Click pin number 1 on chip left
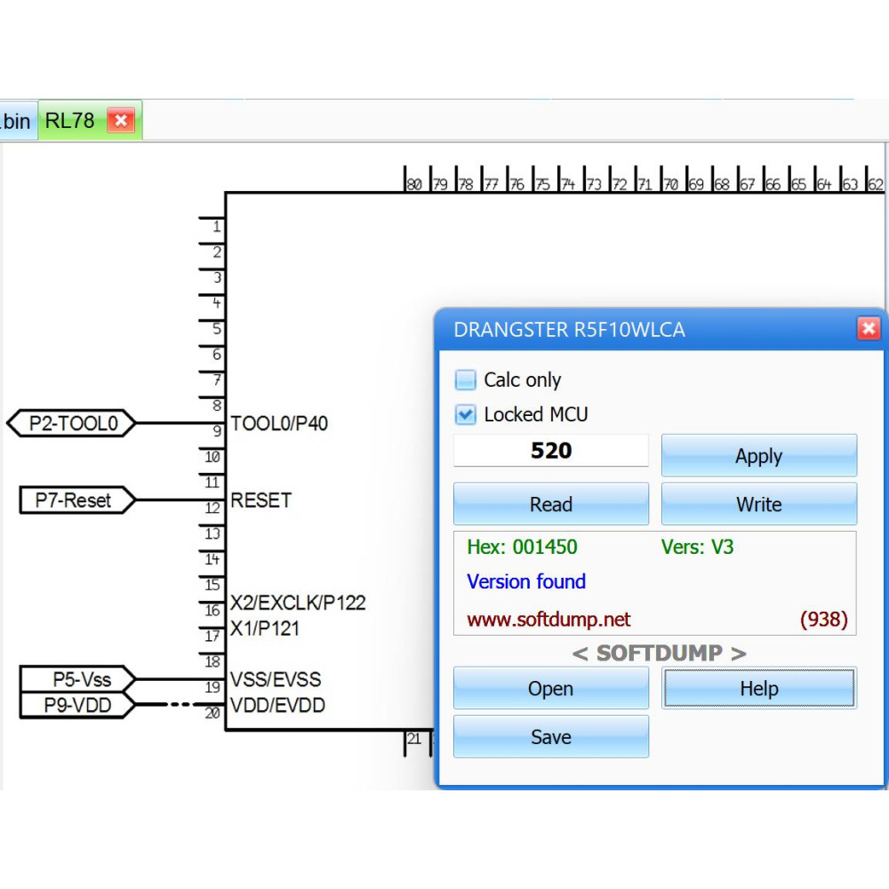This screenshot has height=889, width=889. click(x=217, y=227)
